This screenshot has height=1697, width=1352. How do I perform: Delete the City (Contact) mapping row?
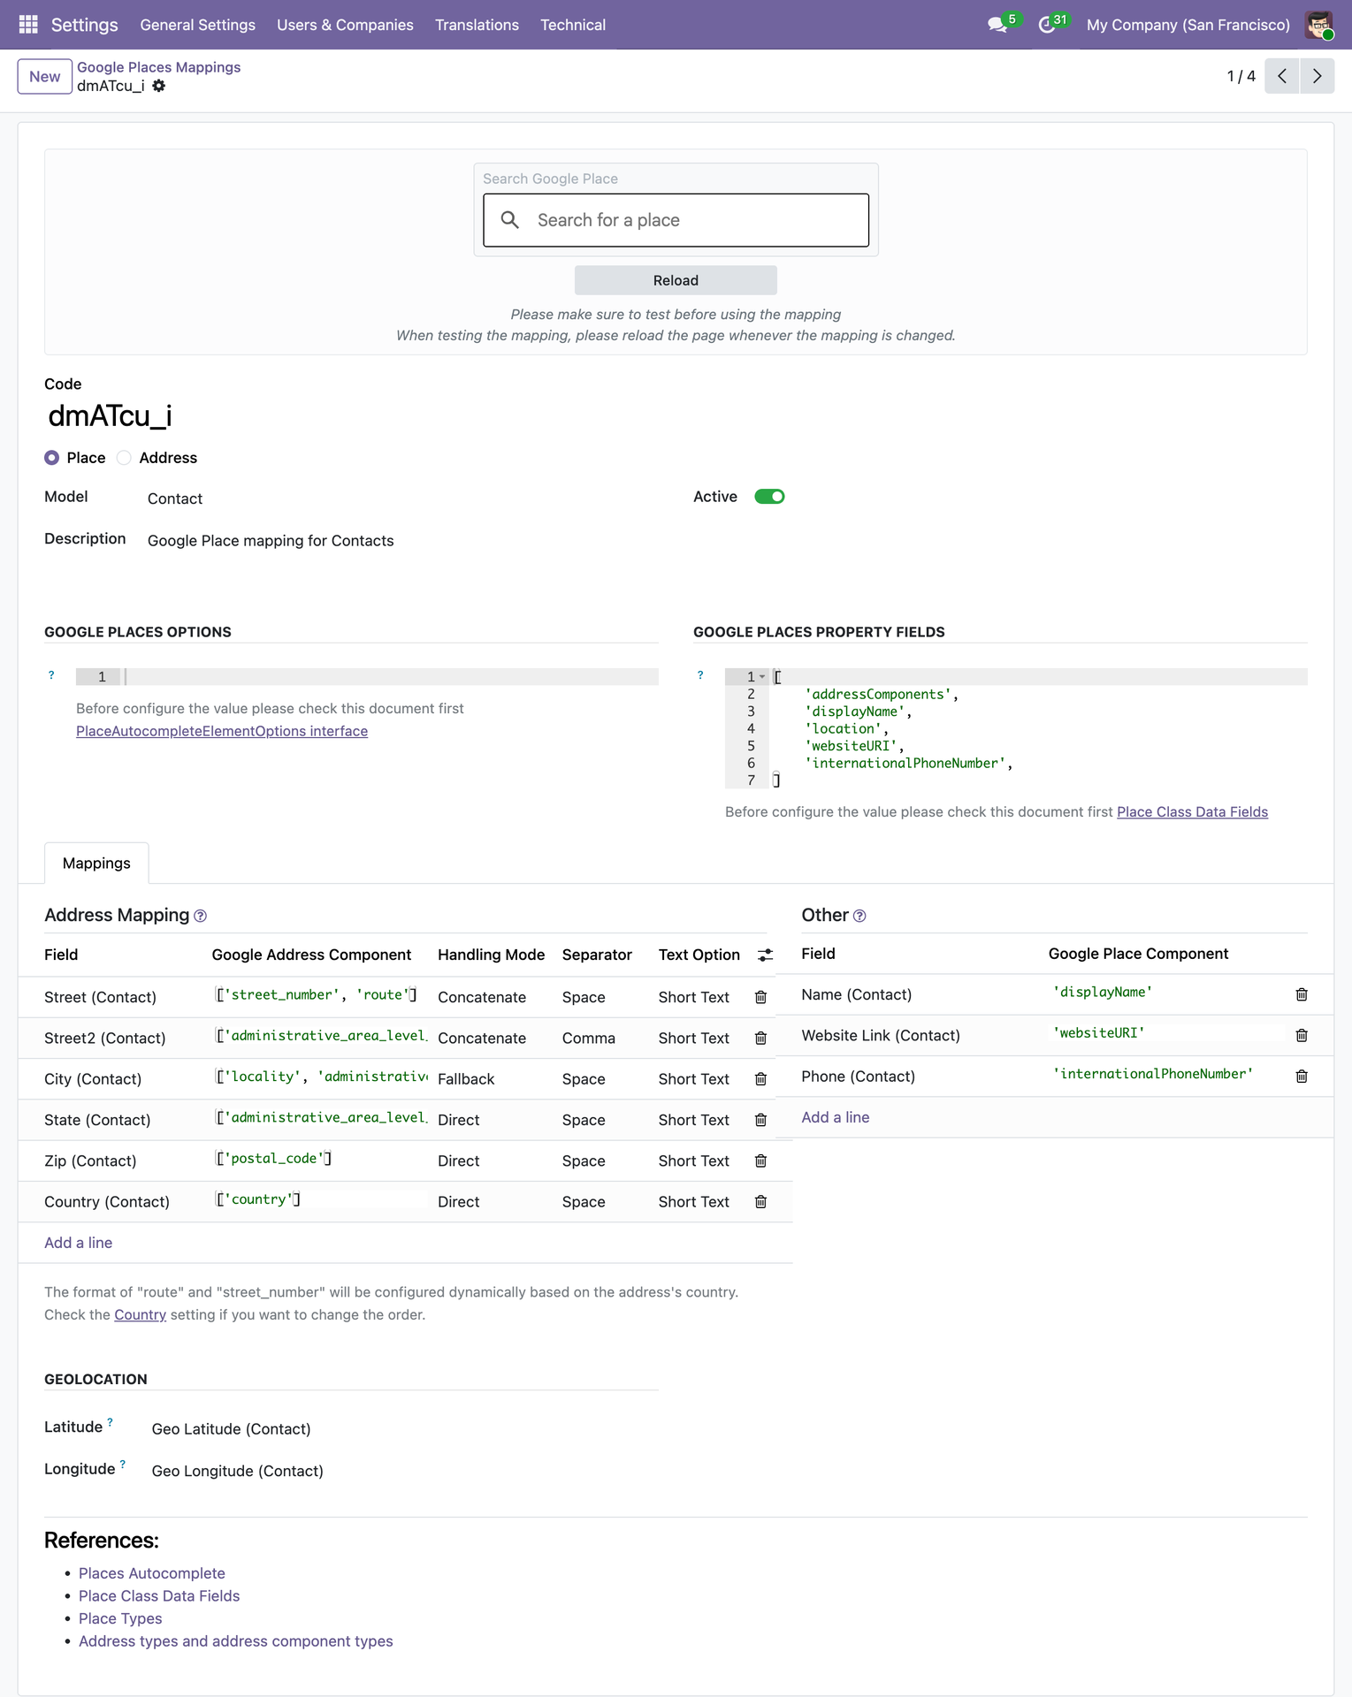point(760,1079)
